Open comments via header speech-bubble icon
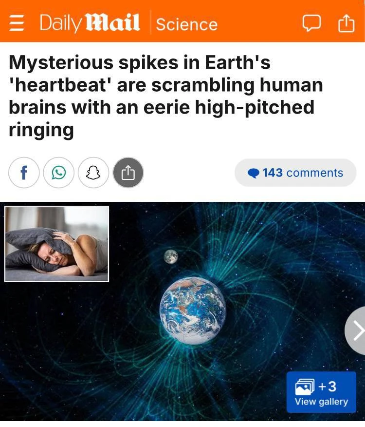 click(311, 23)
